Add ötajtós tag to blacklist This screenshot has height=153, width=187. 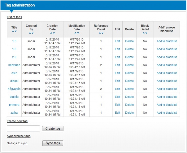pos(167,97)
